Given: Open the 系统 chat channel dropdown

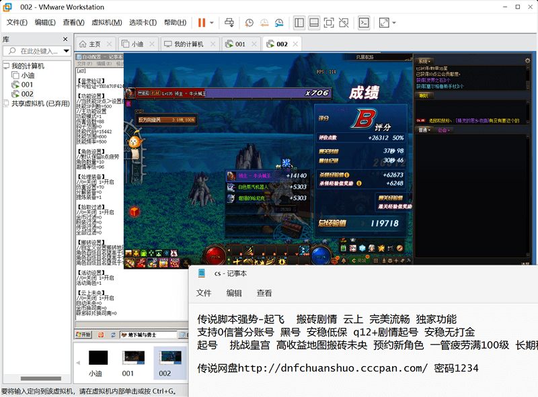Looking at the screenshot, I should pos(424,62).
